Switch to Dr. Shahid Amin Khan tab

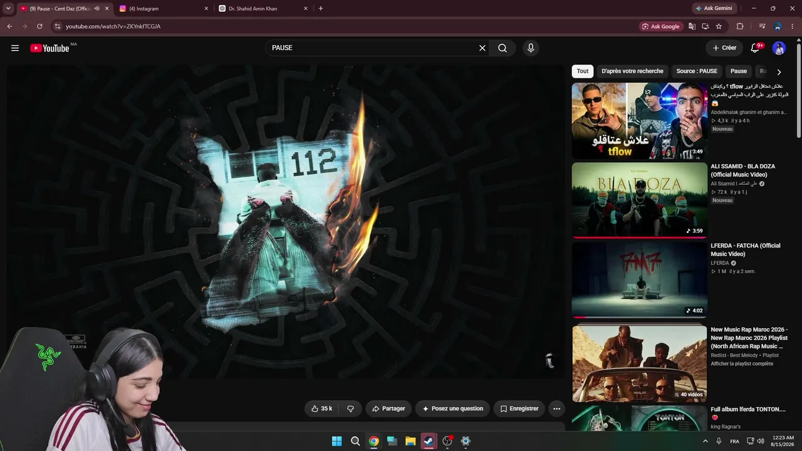pyautogui.click(x=264, y=9)
